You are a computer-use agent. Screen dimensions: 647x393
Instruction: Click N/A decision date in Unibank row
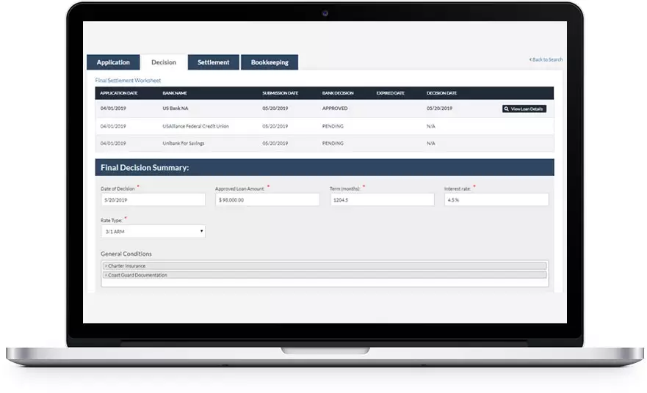(431, 144)
